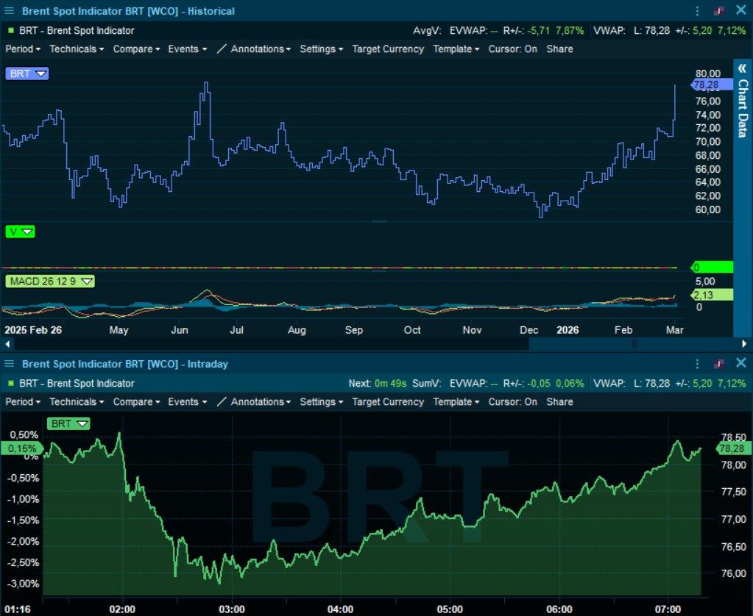Toggle Cursor: On in the Intraday toolbar
This screenshot has height=616, width=753.
coord(512,402)
